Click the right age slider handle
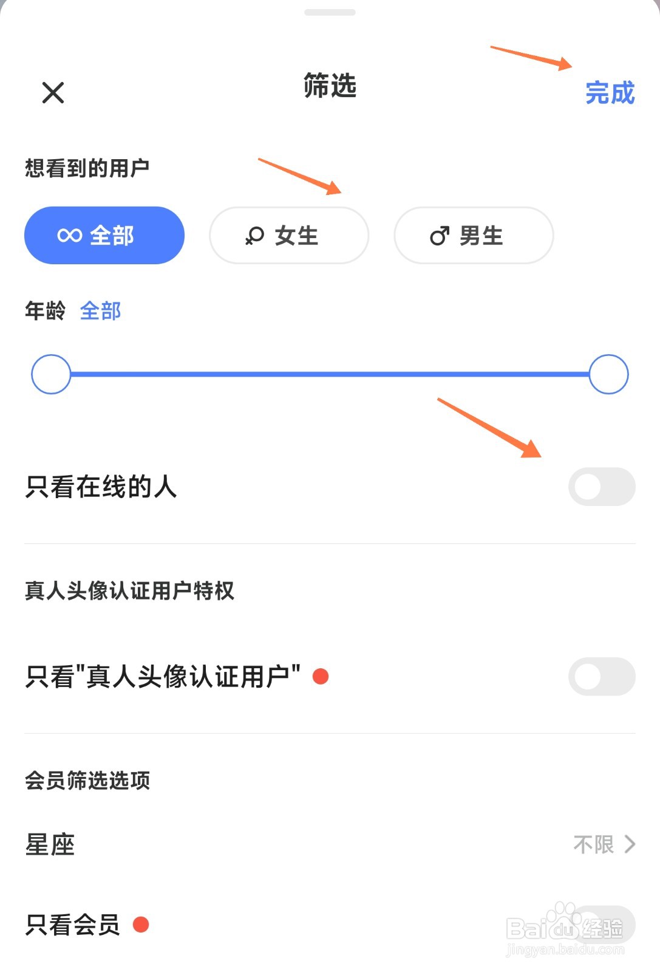This screenshot has height=972, width=660. click(608, 374)
